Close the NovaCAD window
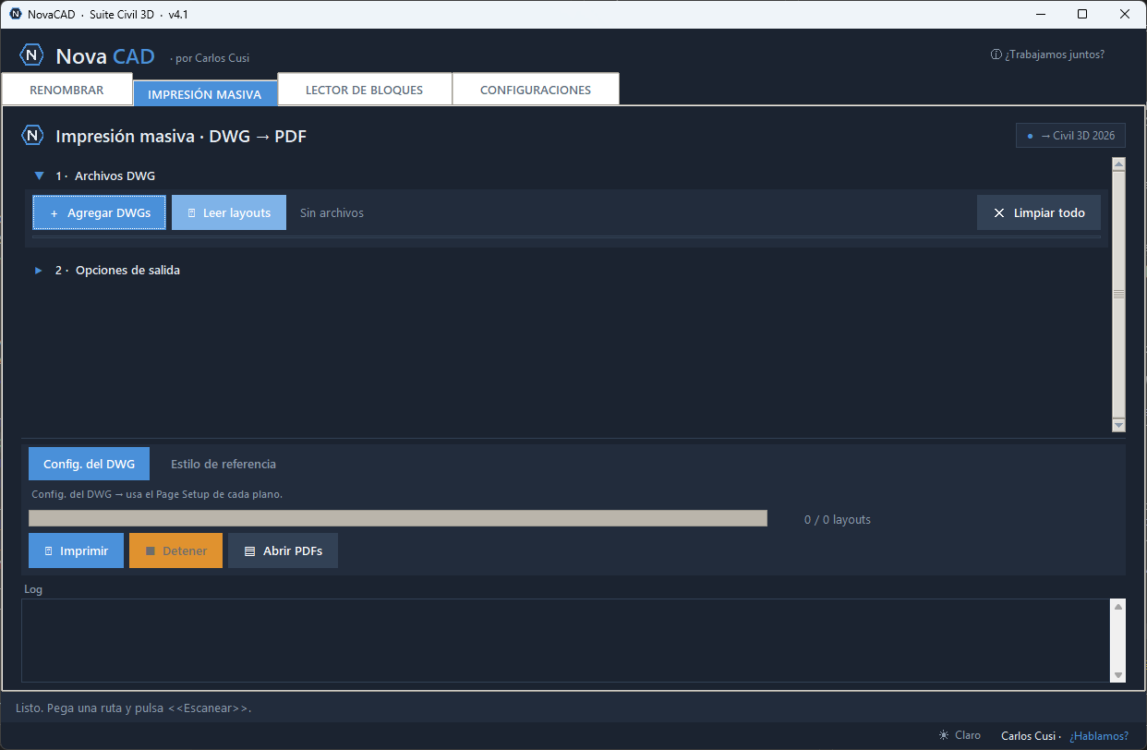The height and width of the screenshot is (750, 1147). pyautogui.click(x=1125, y=14)
